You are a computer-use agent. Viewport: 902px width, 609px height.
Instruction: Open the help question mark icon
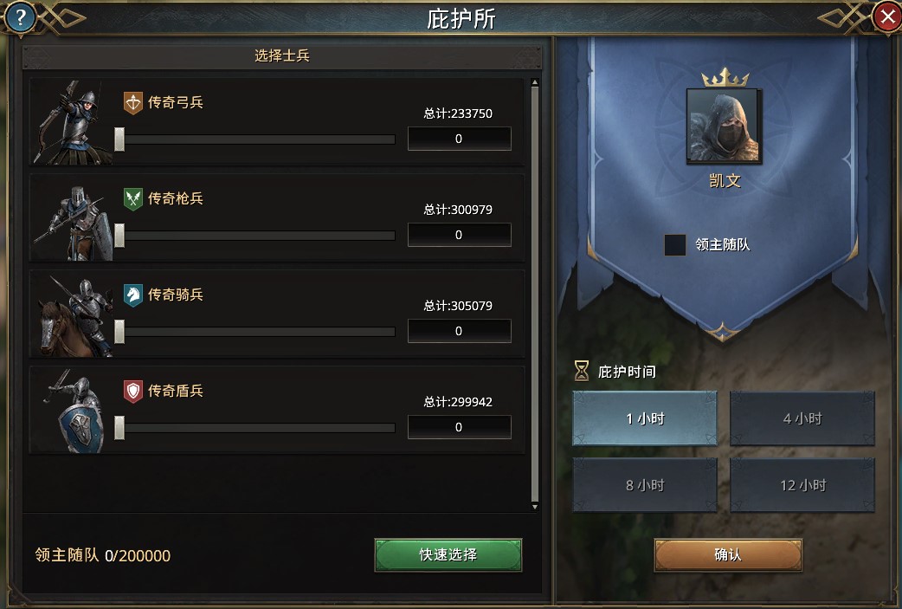click(20, 17)
